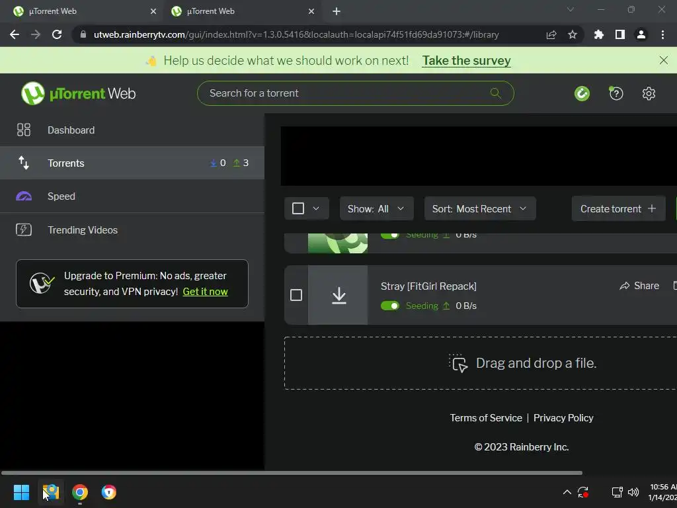Bookmark the page with the star icon

point(573,34)
